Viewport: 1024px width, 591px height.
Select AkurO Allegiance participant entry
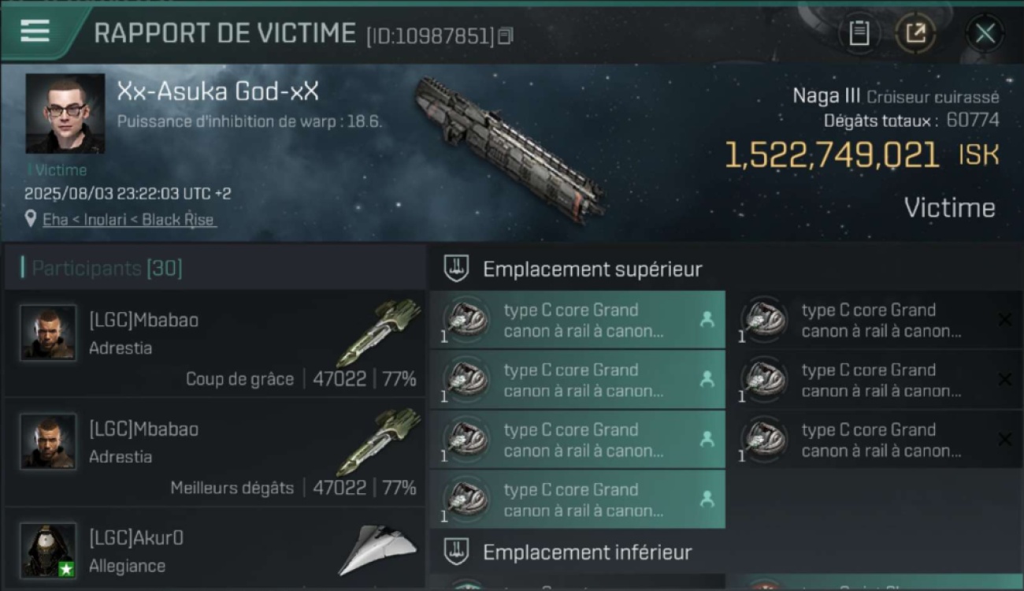tap(214, 550)
